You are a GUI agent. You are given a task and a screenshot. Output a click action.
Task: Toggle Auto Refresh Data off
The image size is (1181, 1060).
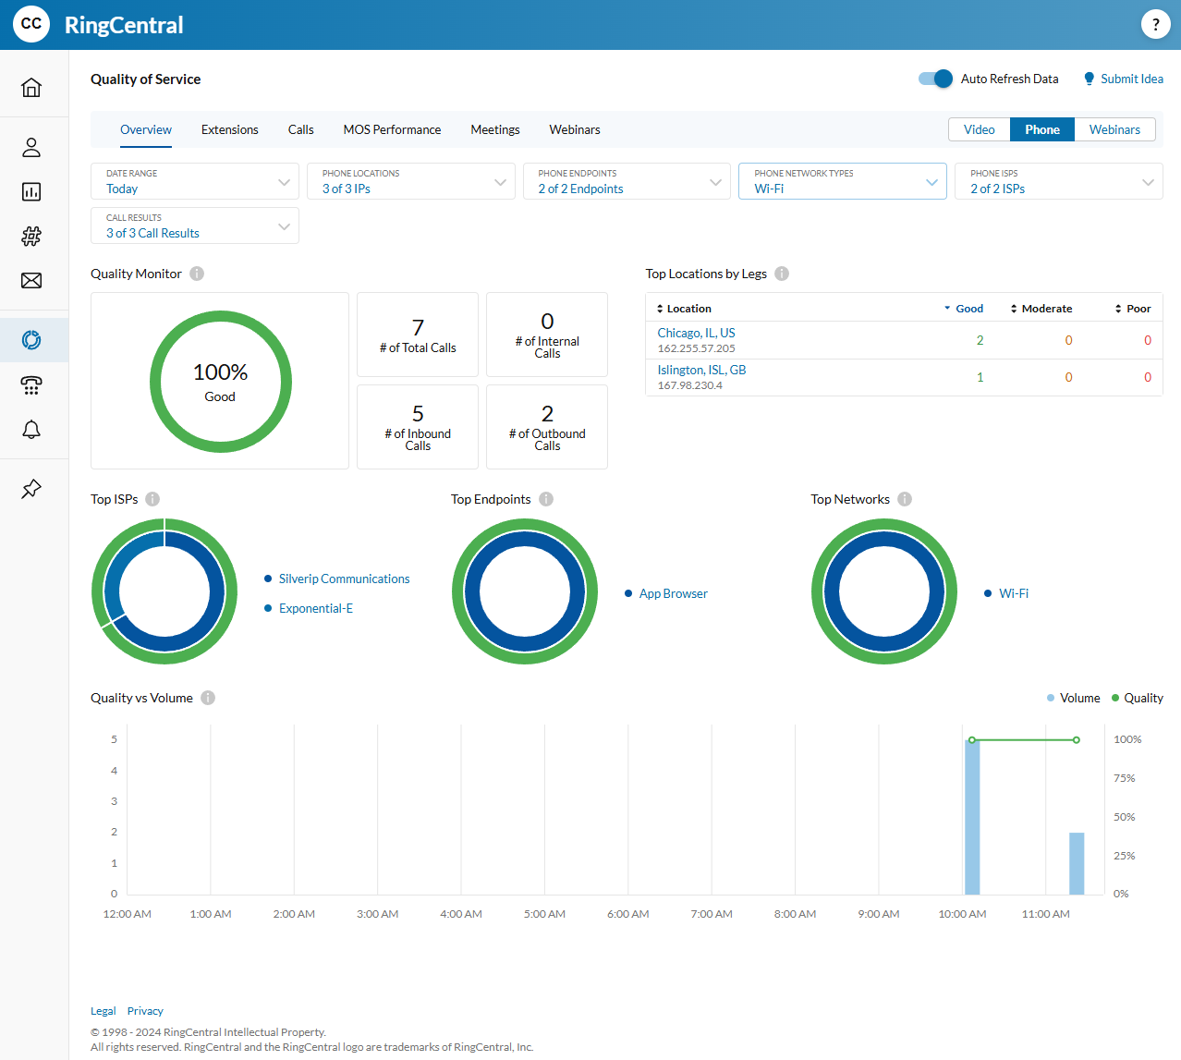point(935,79)
